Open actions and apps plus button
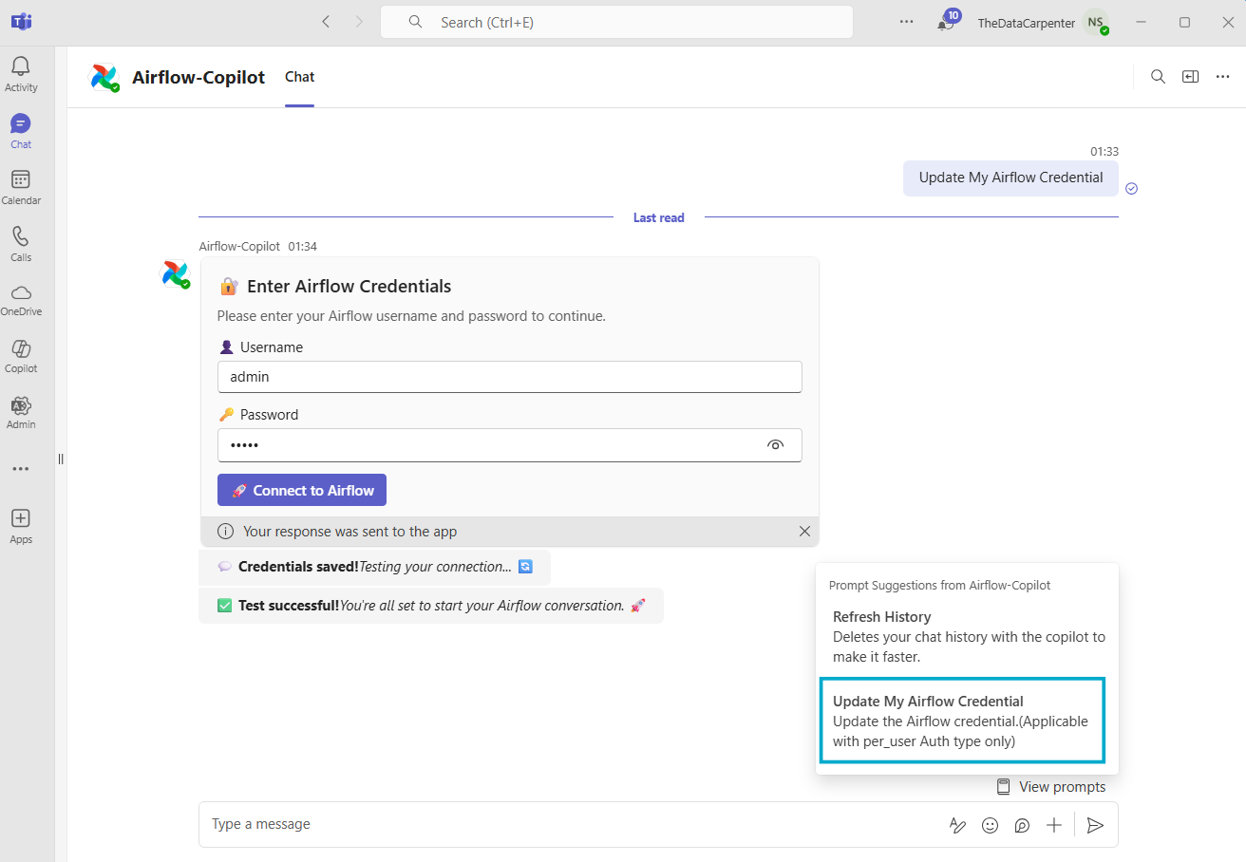Image resolution: width=1246 pixels, height=862 pixels. pos(1054,825)
